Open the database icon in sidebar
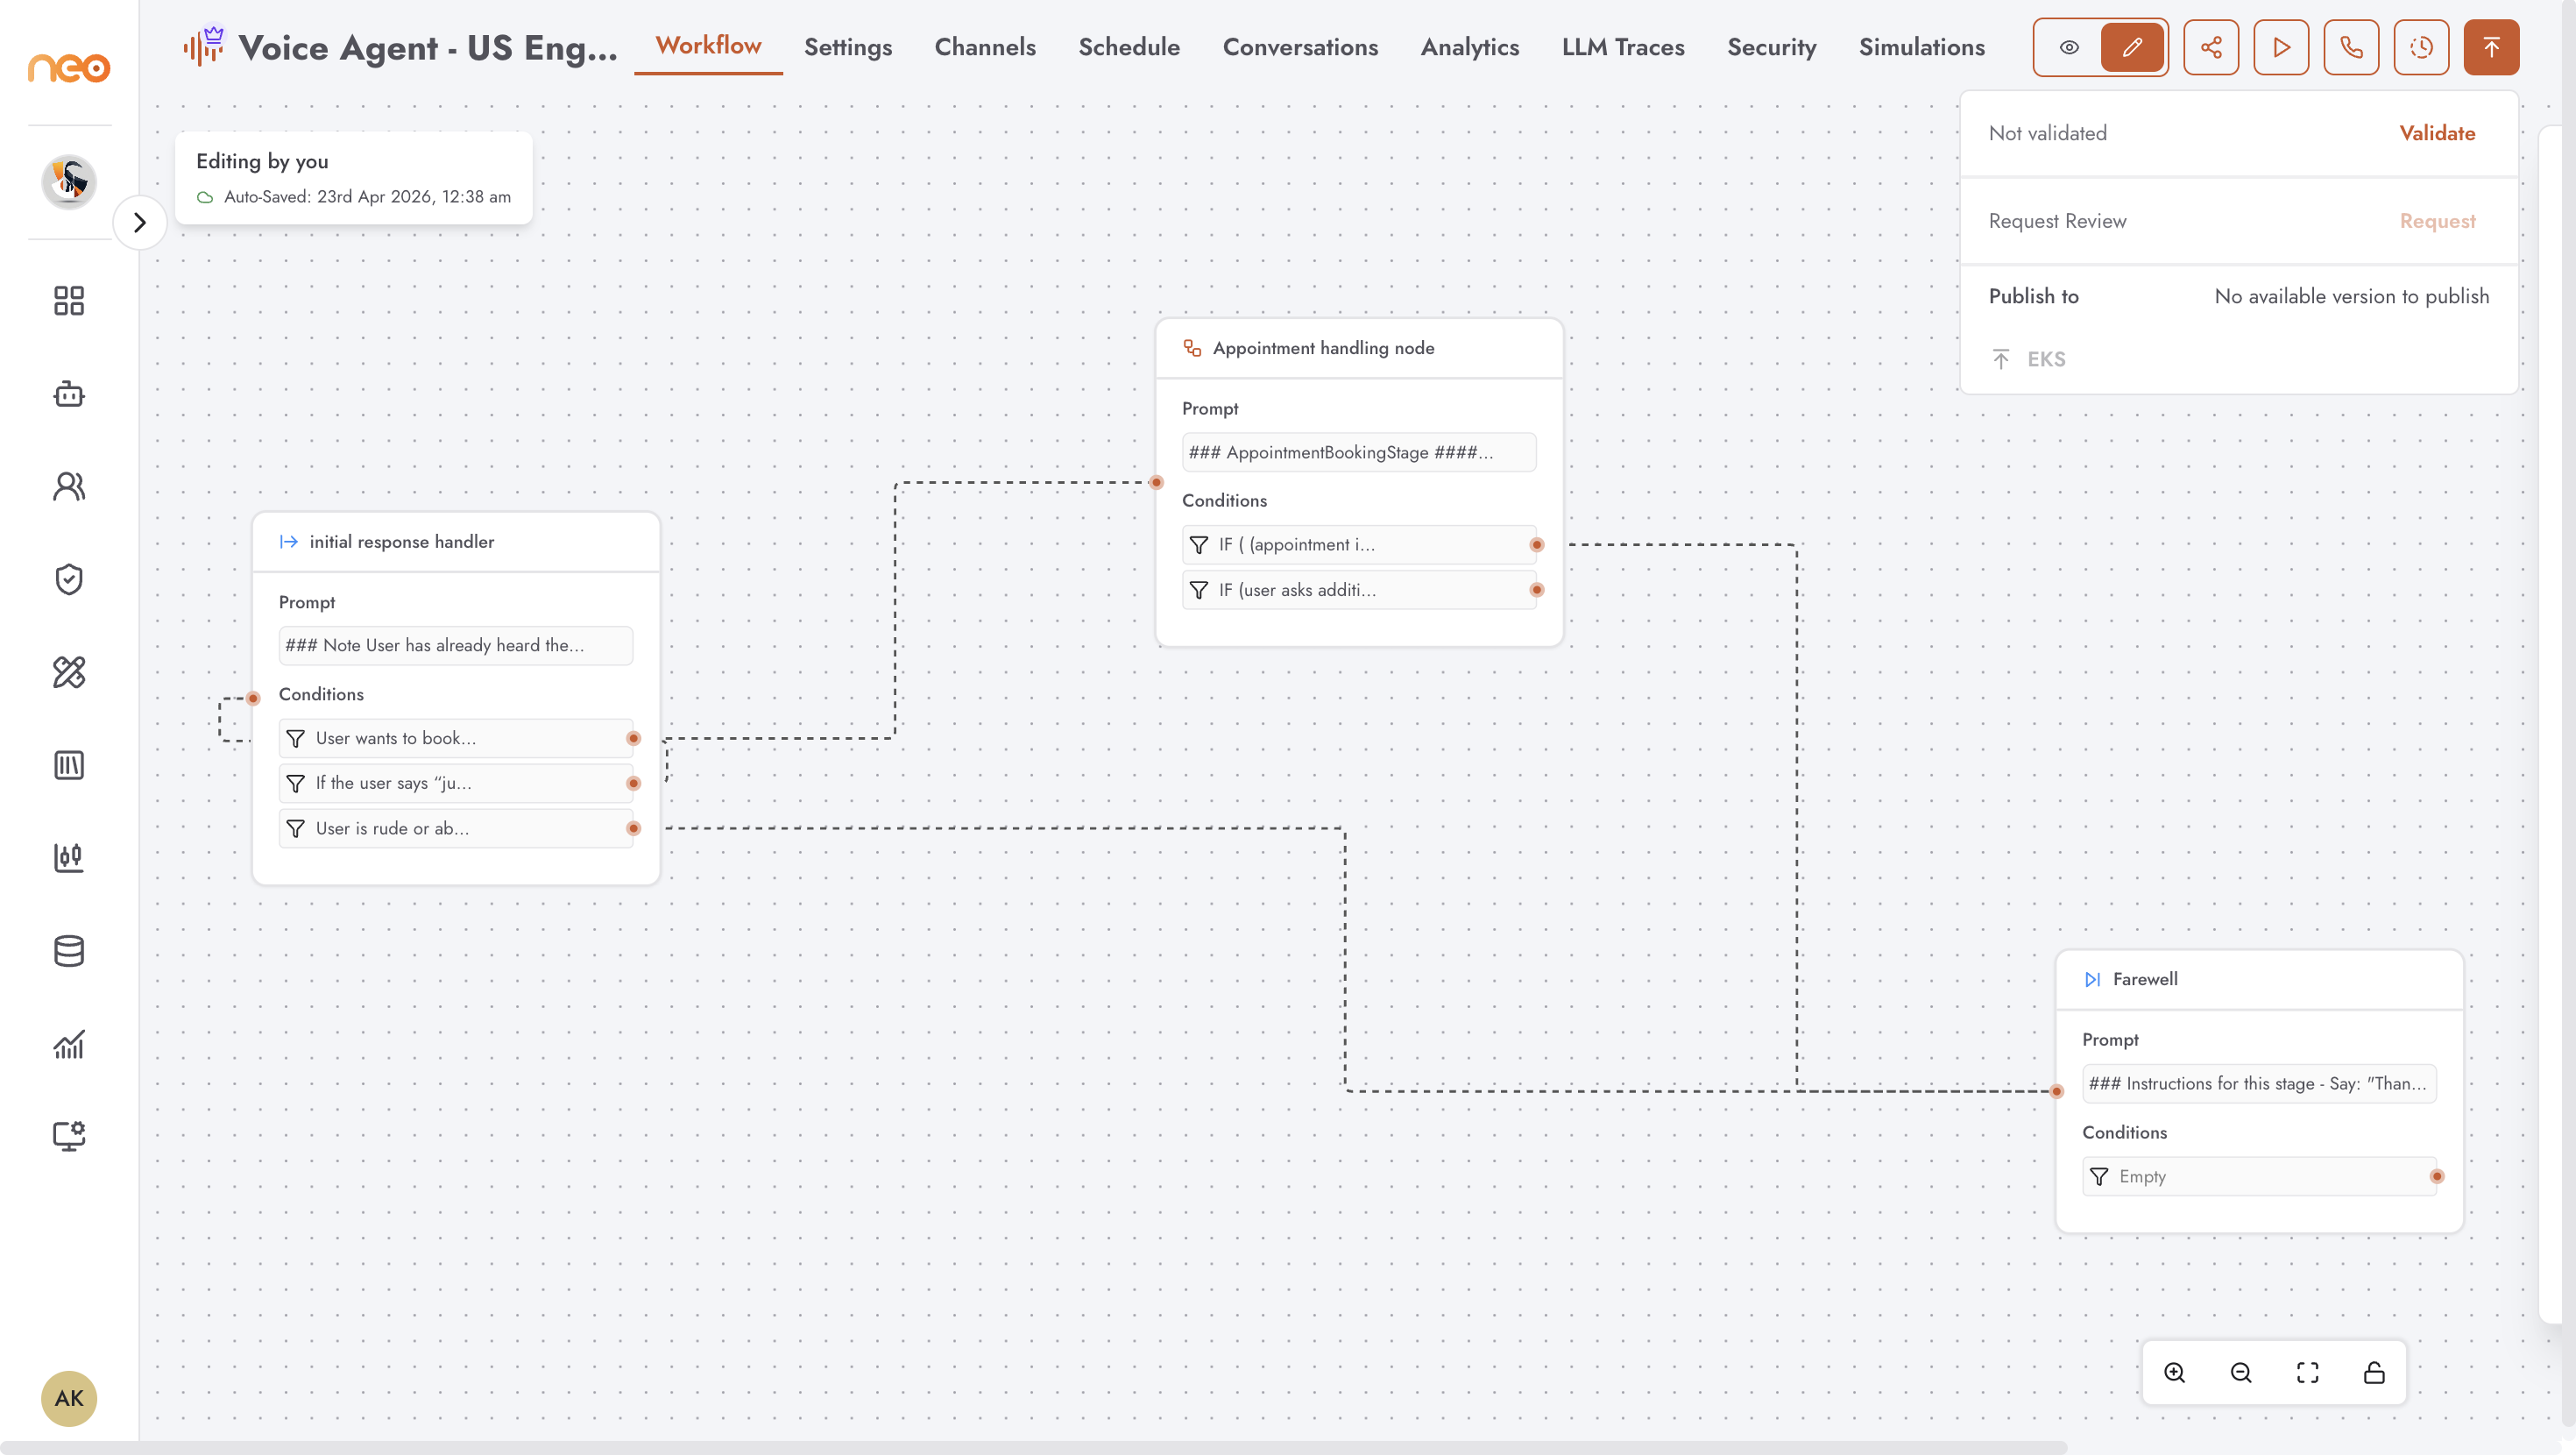 coord(69,952)
